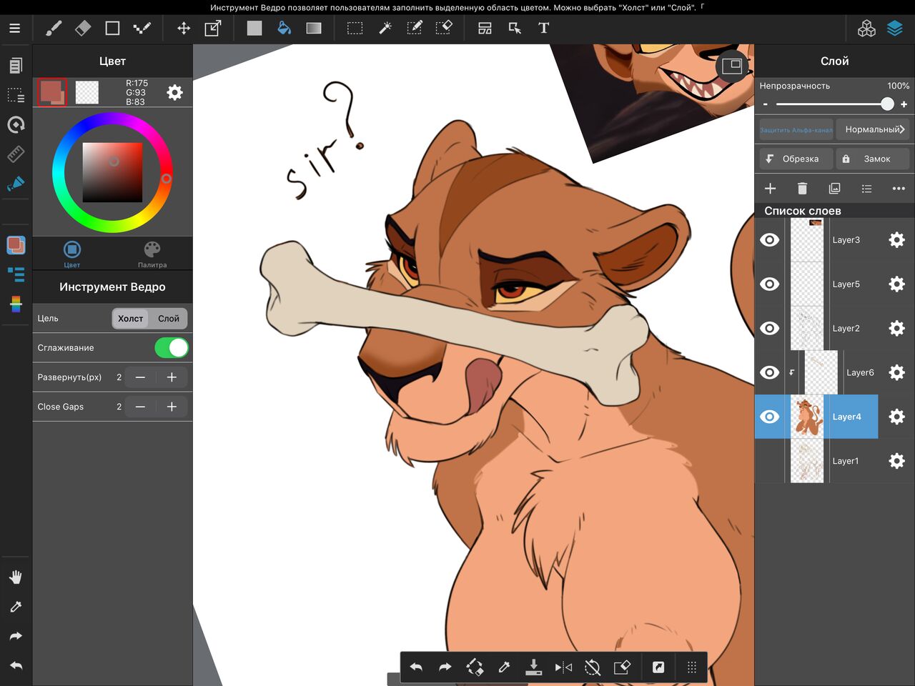Click redo in the bottom shortcut bar
915x686 pixels.
pyautogui.click(x=445, y=667)
